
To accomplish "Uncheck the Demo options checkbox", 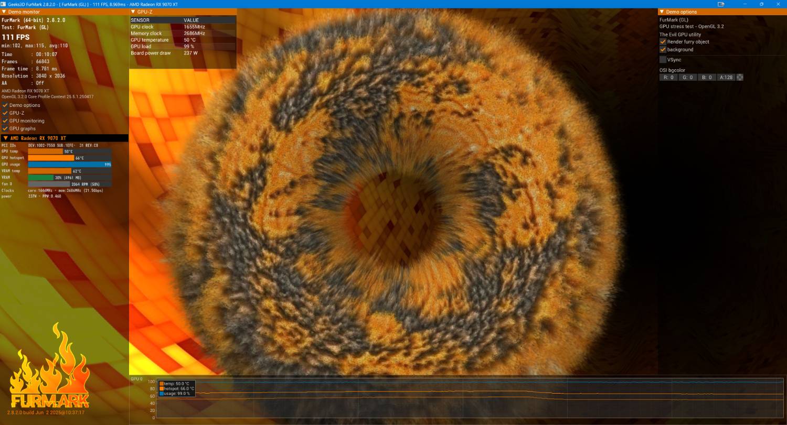I will (5, 105).
